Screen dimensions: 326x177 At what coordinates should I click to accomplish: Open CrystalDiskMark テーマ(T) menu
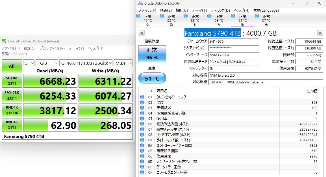tap(76, 48)
